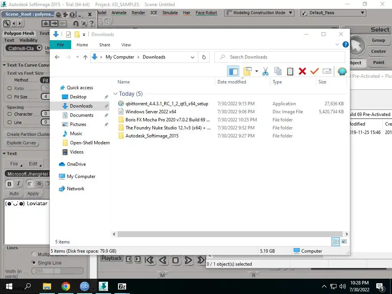Click the Up one level arrow in Explorer
392x294 pixels.
[x=85, y=57]
